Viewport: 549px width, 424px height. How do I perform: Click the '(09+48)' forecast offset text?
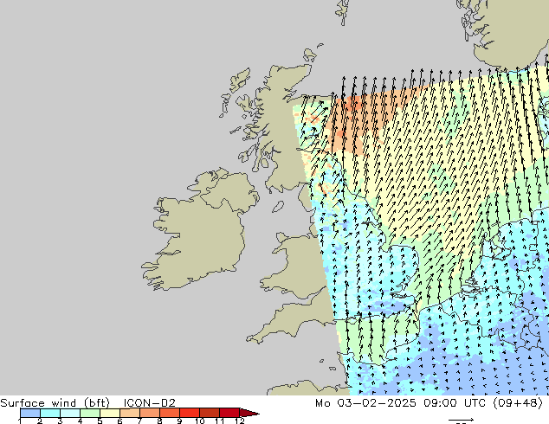tap(518, 403)
